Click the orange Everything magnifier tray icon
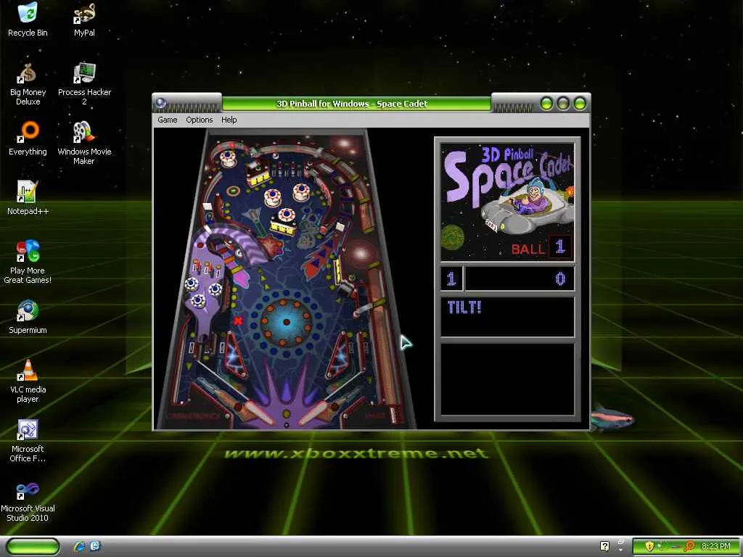Image resolution: width=743 pixels, height=557 pixels. [689, 546]
